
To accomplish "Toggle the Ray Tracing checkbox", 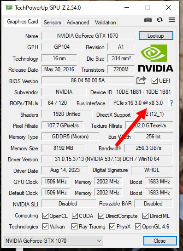I will click(x=74, y=226).
